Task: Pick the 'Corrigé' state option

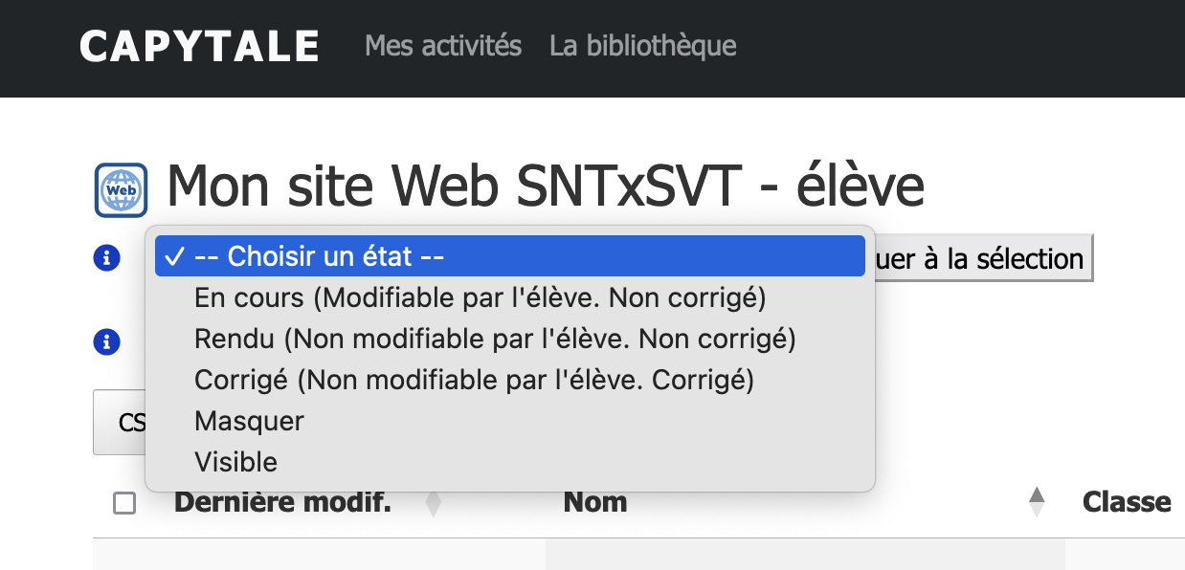Action: (474, 381)
